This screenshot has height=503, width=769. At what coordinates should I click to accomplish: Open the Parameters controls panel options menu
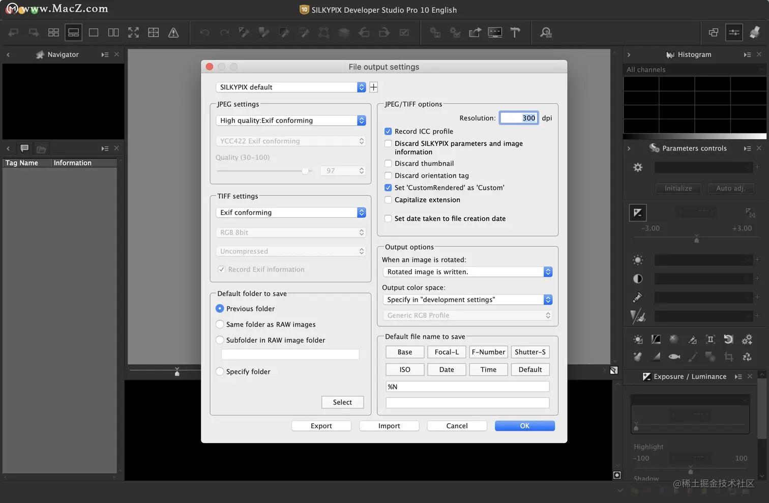pyautogui.click(x=747, y=149)
